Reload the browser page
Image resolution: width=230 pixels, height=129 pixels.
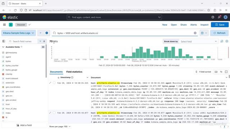pos(15,10)
